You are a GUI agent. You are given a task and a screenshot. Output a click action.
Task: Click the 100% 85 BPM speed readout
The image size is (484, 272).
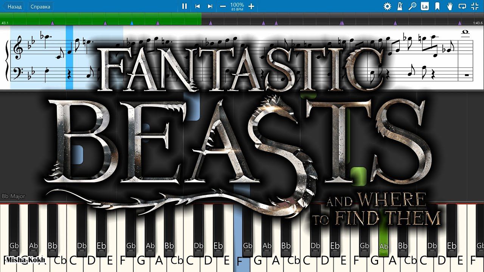pyautogui.click(x=237, y=6)
